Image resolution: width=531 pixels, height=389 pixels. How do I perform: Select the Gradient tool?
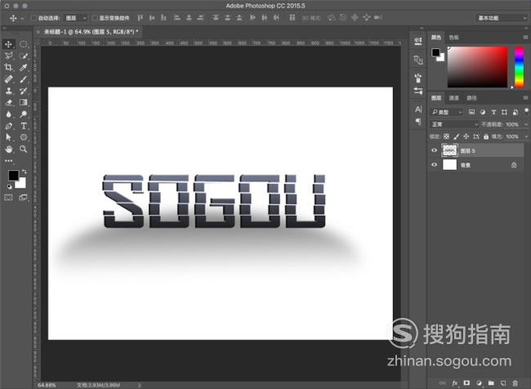coord(23,102)
